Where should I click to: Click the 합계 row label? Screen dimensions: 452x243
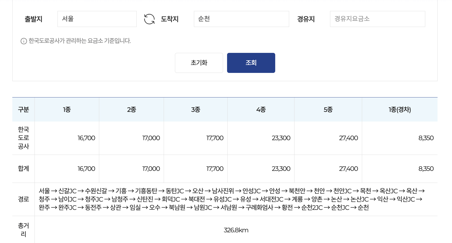point(23,168)
